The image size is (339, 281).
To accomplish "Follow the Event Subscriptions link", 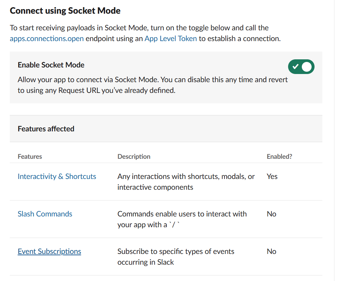I will [49, 251].
